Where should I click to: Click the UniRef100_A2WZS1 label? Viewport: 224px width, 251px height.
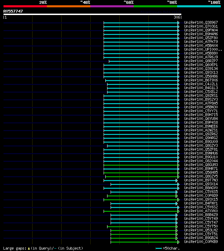point(201,130)
